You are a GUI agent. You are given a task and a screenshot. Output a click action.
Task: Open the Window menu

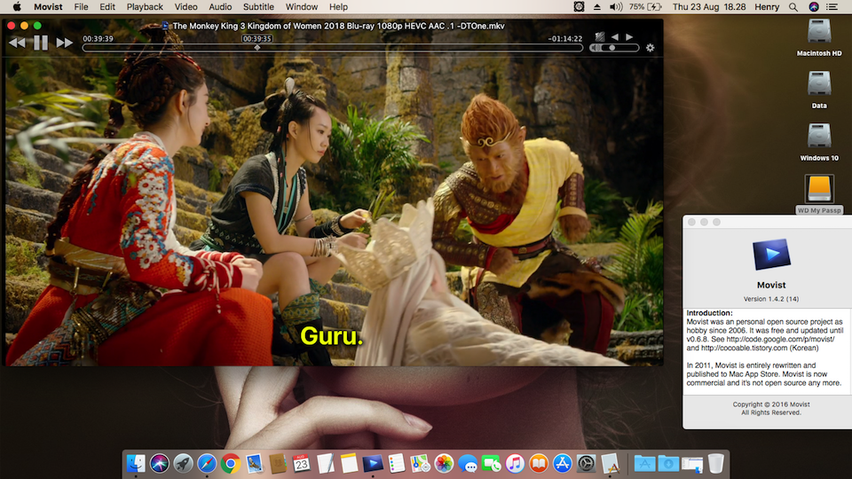tap(302, 7)
